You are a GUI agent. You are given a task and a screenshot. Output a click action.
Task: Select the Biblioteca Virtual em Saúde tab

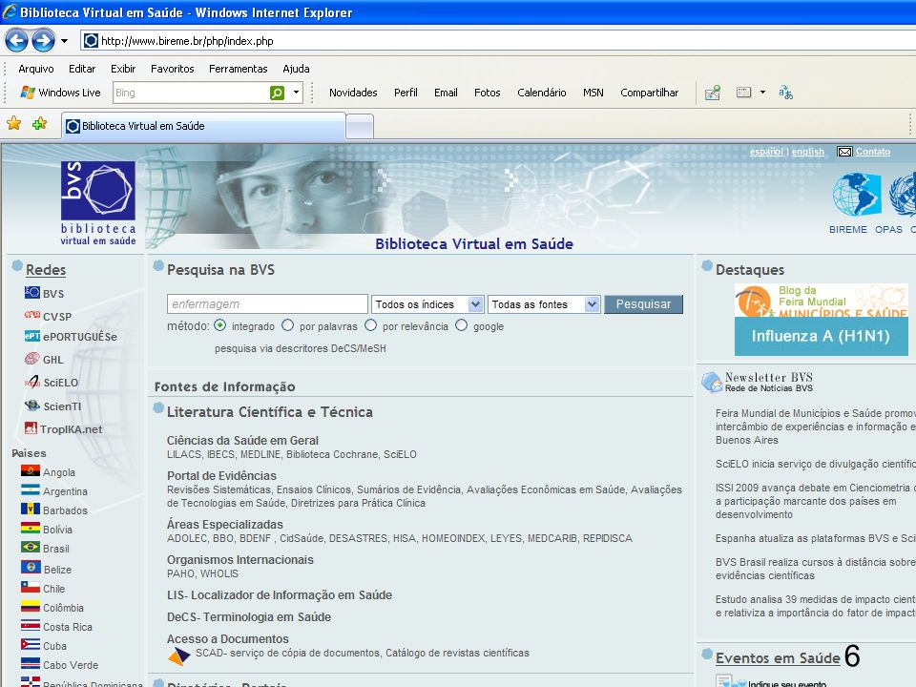click(203, 126)
